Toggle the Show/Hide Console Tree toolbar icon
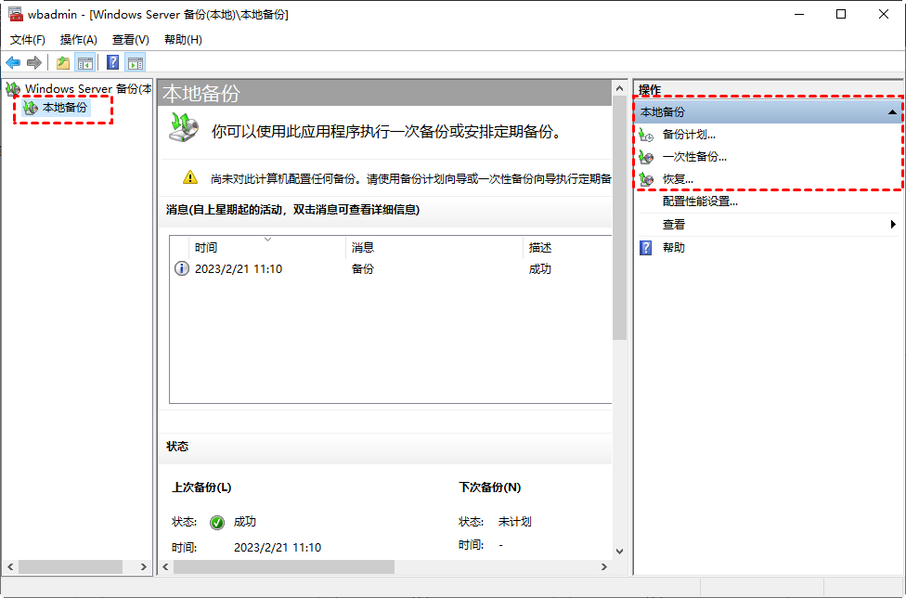 tap(85, 62)
